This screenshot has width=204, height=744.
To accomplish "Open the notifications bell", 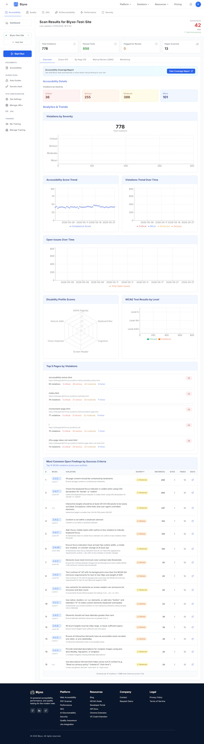I will [x=191, y=4].
